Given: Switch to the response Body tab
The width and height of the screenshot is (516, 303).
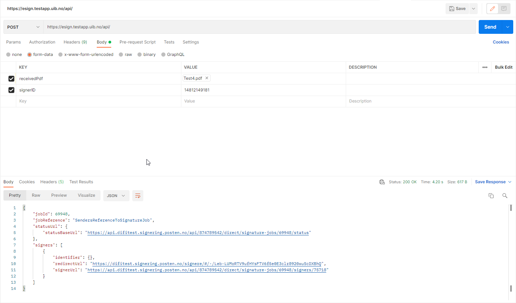Looking at the screenshot, I should click(8, 182).
